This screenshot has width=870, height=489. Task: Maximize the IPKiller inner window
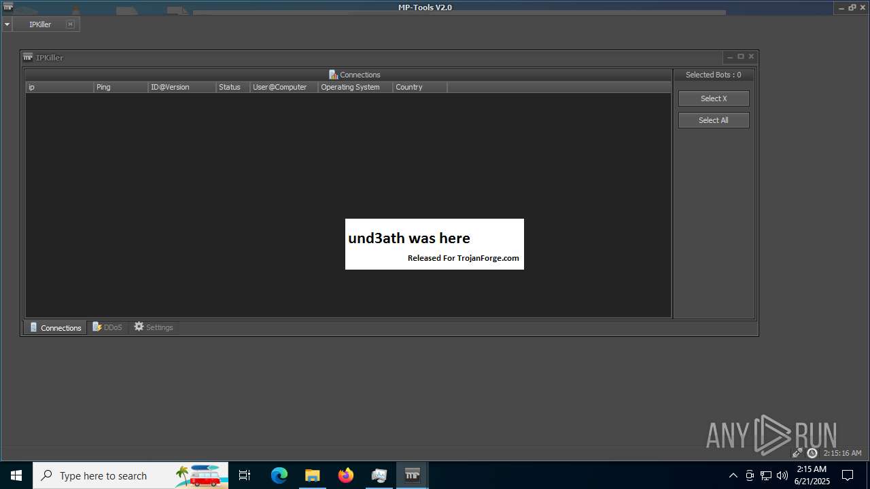[741, 57]
